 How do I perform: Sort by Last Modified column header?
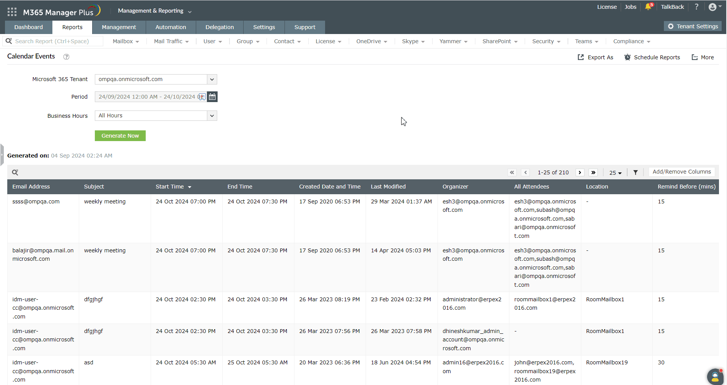388,187
